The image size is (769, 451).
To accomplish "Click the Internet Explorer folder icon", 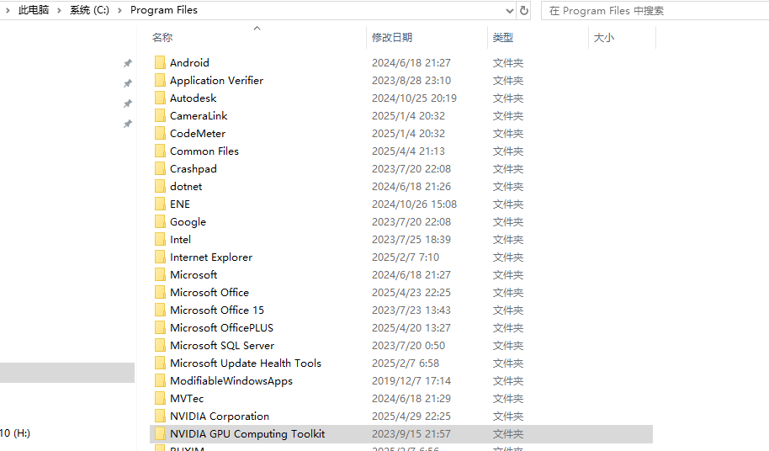I will [x=160, y=257].
